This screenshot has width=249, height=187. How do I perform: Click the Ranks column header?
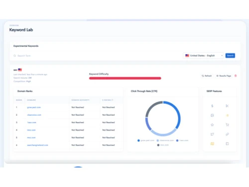tap(19, 100)
